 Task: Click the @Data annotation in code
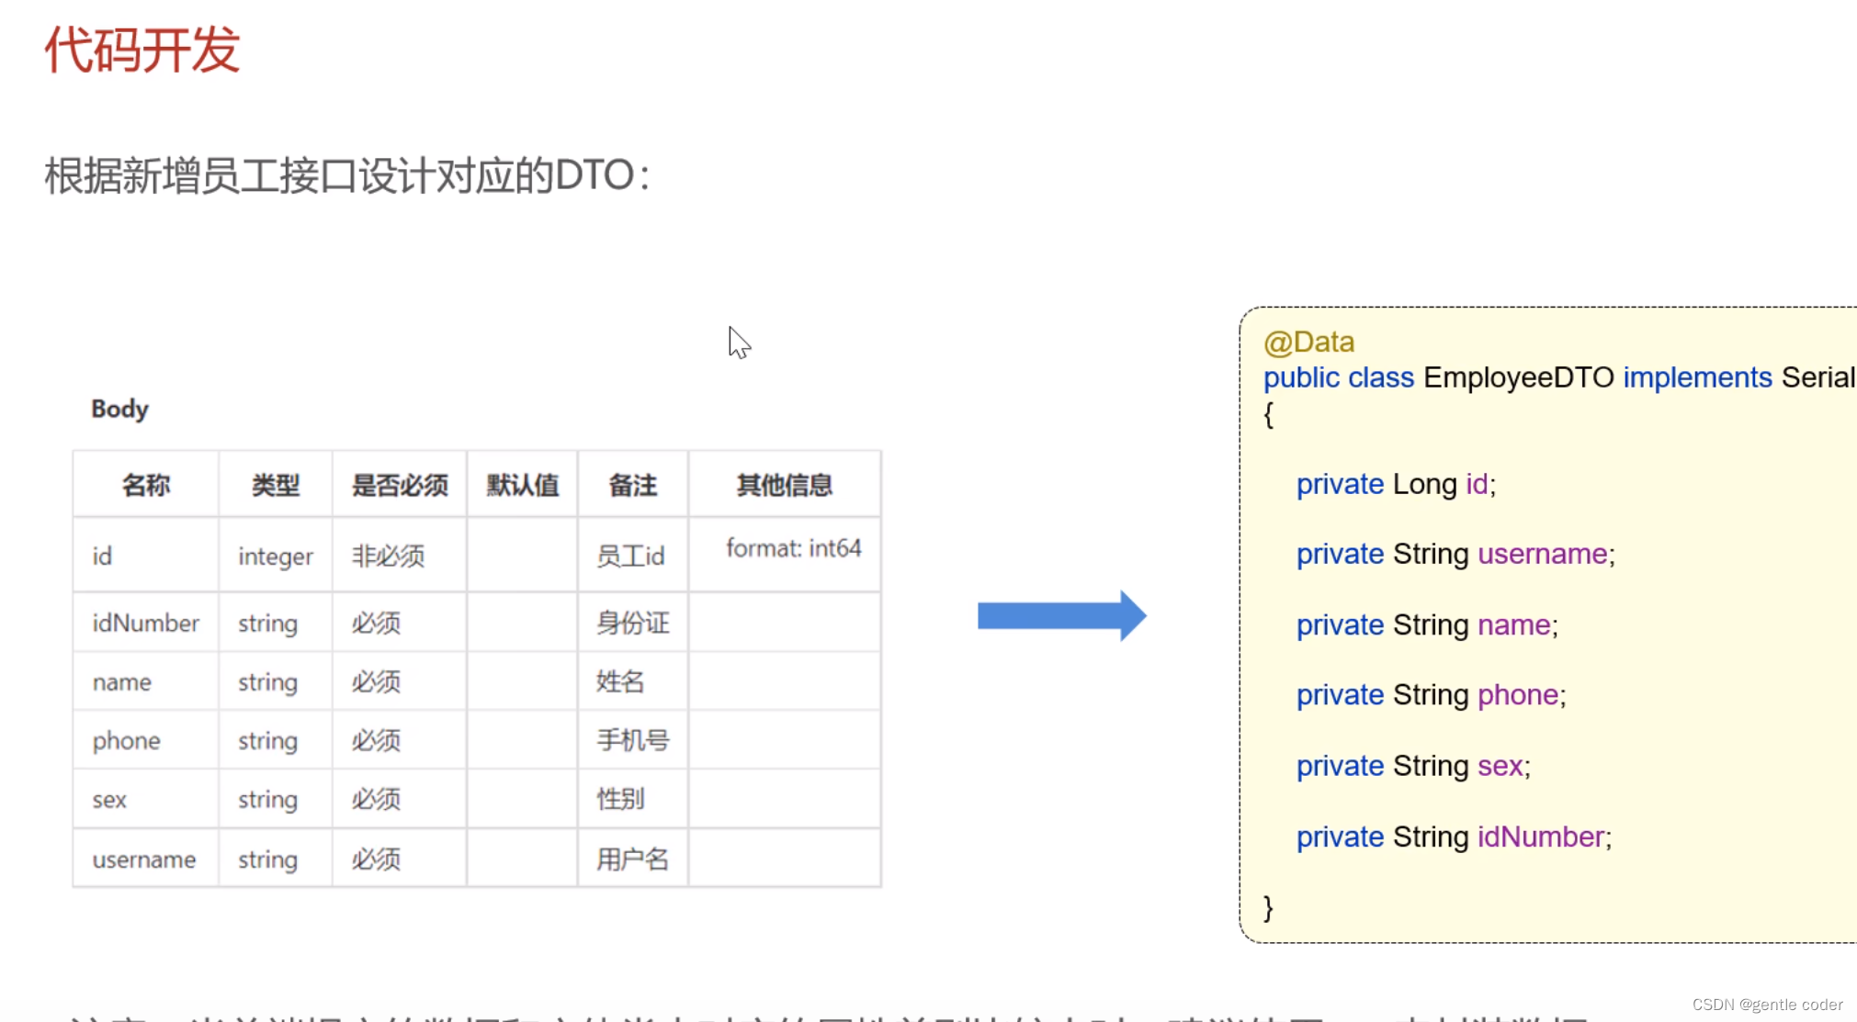1308,343
